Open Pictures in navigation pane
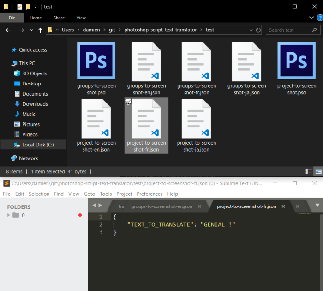The width and height of the screenshot is (323, 291). [x=27, y=124]
